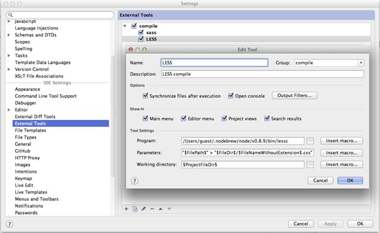Image resolution: width=380 pixels, height=233 pixels.
Task: Open Live Templates settings
Action: 31,192
